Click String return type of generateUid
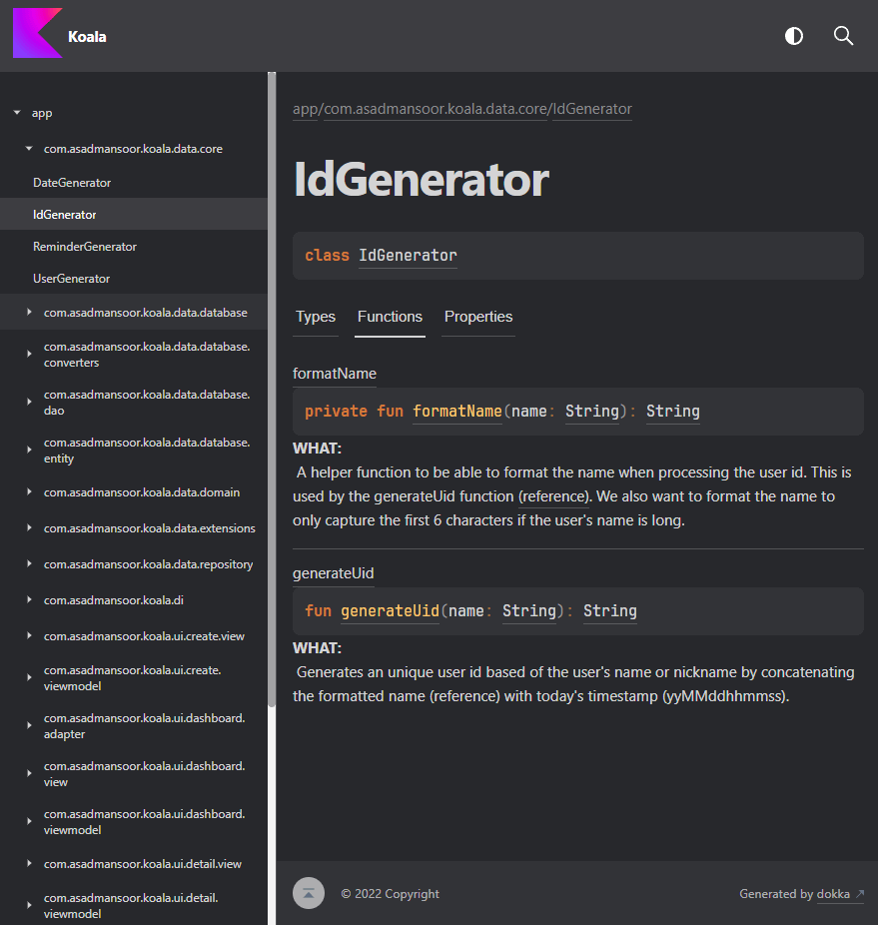The height and width of the screenshot is (925, 878). (610, 611)
